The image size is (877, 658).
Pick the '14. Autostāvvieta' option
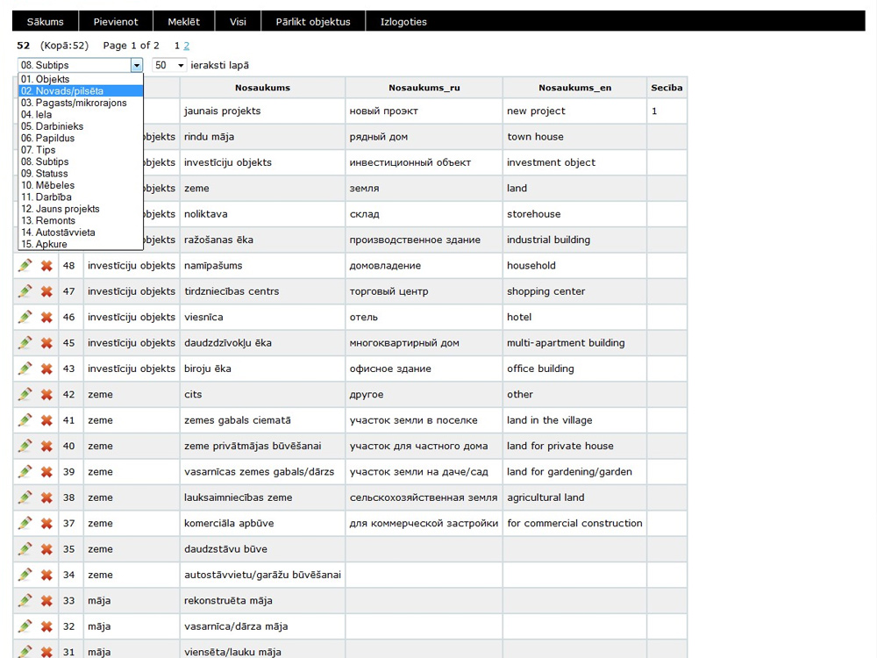point(81,232)
